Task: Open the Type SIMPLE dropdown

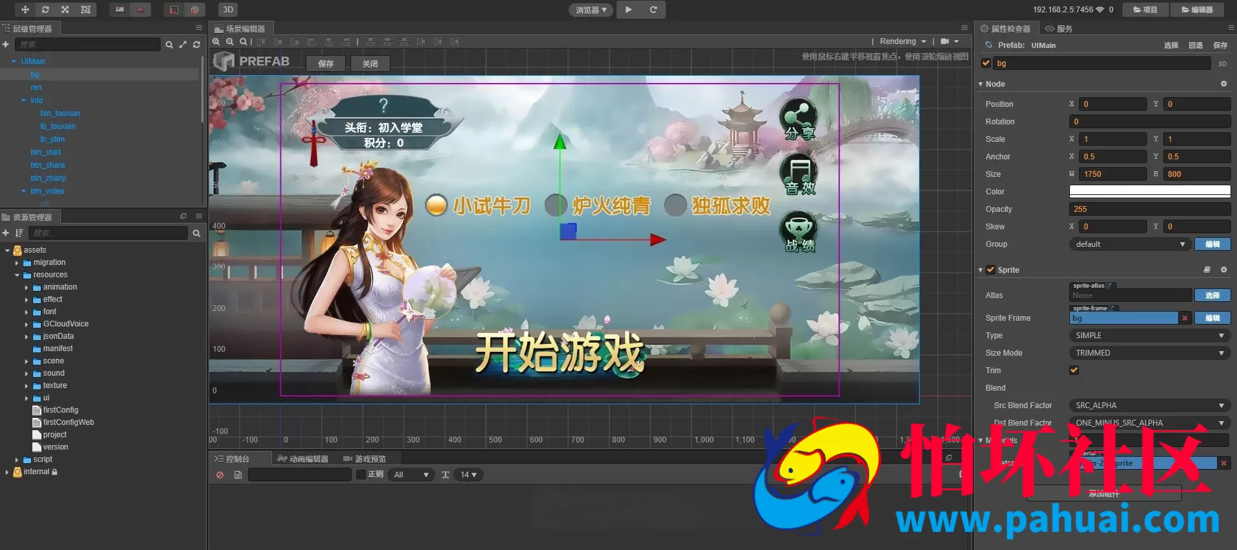Action: coord(1150,336)
